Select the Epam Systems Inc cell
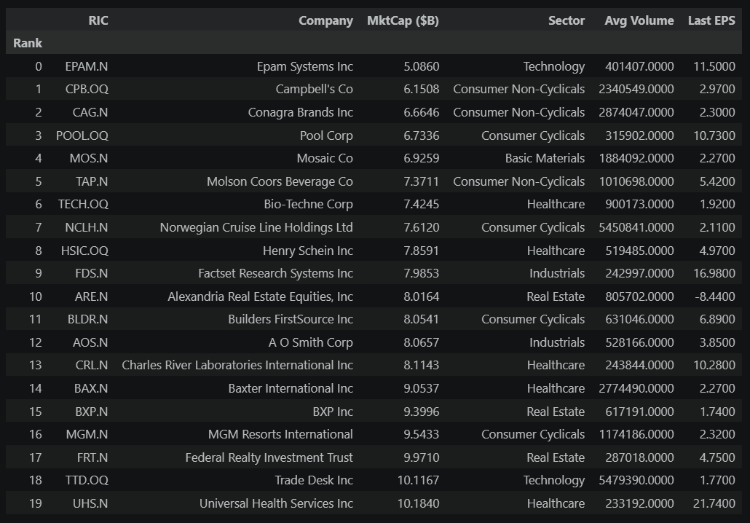This screenshot has width=750, height=523. [x=304, y=66]
